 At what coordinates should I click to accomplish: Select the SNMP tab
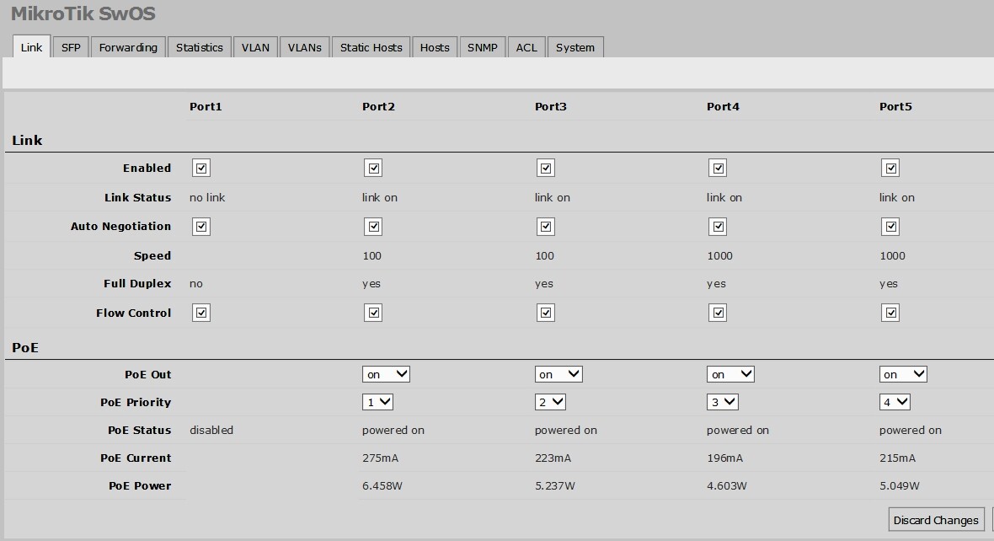(x=483, y=48)
